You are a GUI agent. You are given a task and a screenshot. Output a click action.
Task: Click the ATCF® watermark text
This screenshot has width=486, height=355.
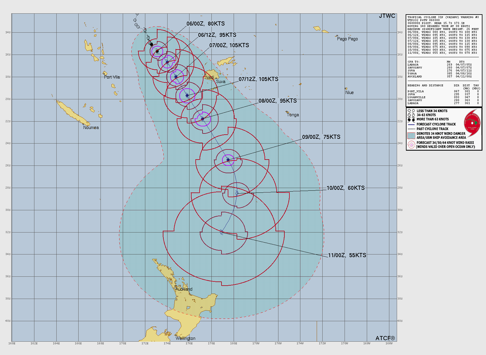[x=385, y=338]
